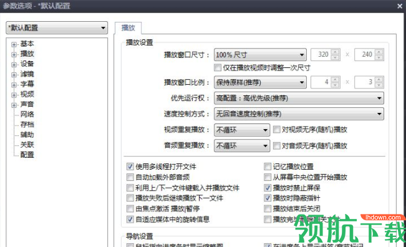Open 音频重复播放 dropdown

[242, 146]
